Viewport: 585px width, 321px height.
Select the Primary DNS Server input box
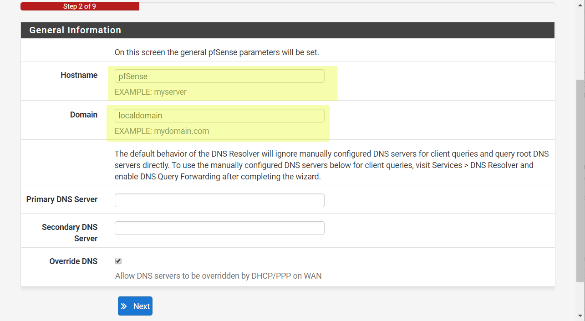pyautogui.click(x=219, y=200)
